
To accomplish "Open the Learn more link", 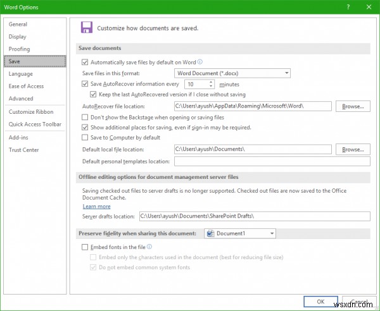I will pos(96,206).
